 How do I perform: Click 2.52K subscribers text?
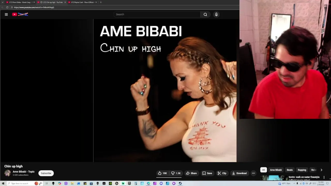20,175
